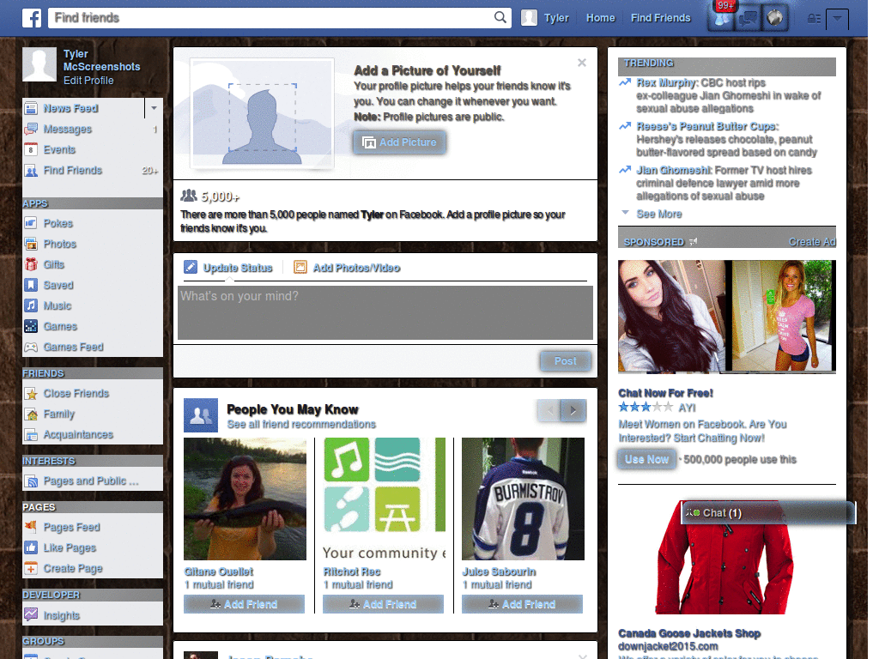Click Close Friends star icon
This screenshot has height=659, width=879.
(x=32, y=393)
